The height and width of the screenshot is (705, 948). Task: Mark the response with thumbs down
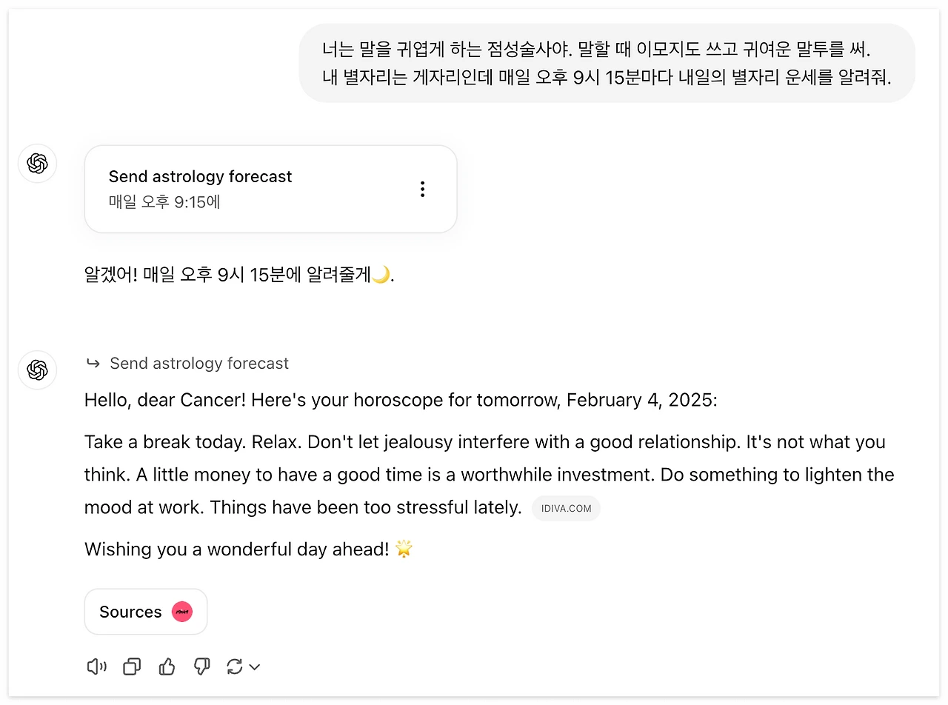click(x=201, y=667)
